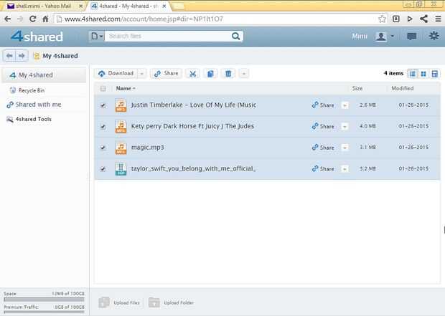Uncheck the Kety perry file checkbox
445x316 pixels.
pyautogui.click(x=103, y=126)
